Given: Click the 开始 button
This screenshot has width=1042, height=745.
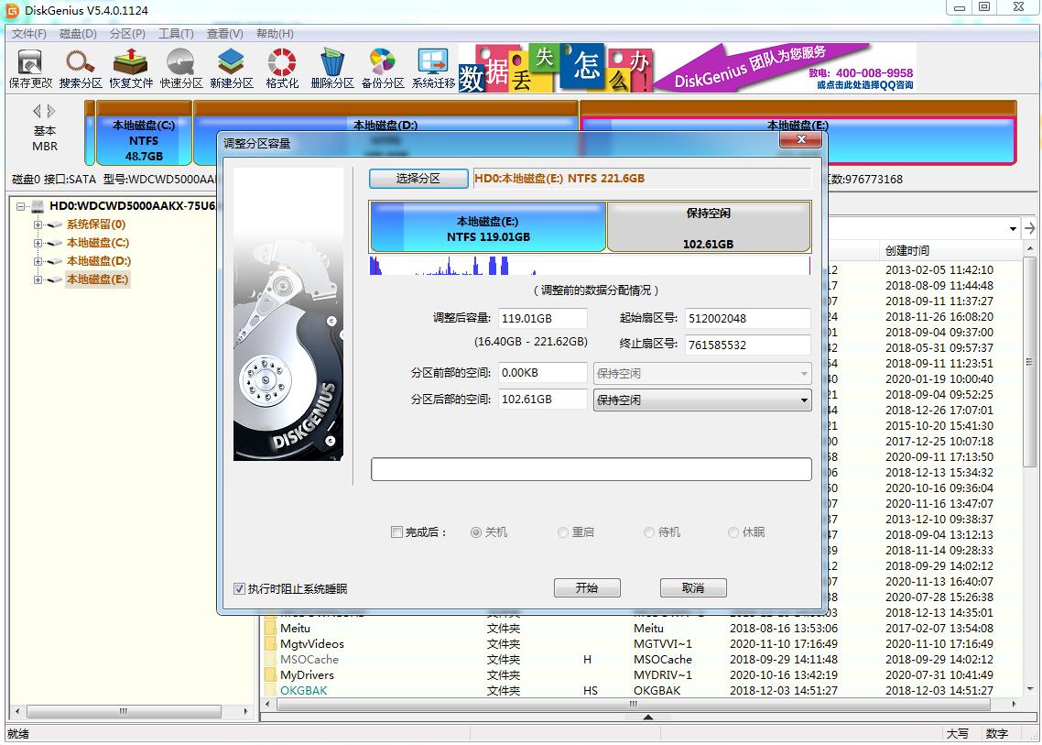Looking at the screenshot, I should point(587,588).
